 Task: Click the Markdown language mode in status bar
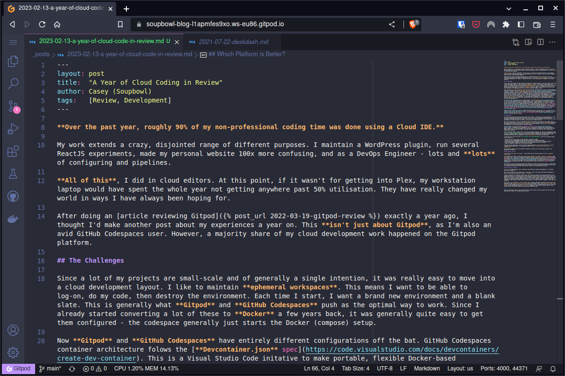coord(426,369)
